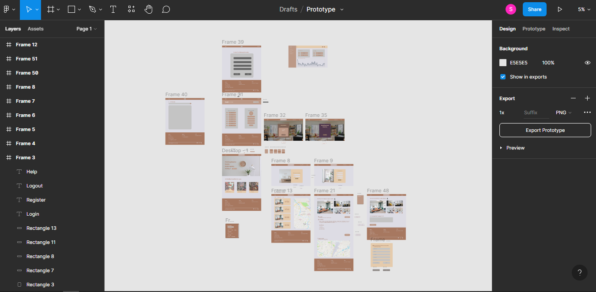This screenshot has height=292, width=596.
Task: Click Export Prototype button
Action: pos(545,130)
